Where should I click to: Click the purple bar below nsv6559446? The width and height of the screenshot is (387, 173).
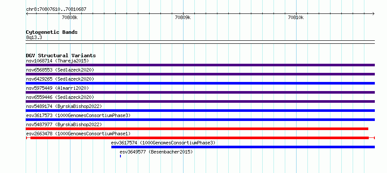tap(200, 101)
